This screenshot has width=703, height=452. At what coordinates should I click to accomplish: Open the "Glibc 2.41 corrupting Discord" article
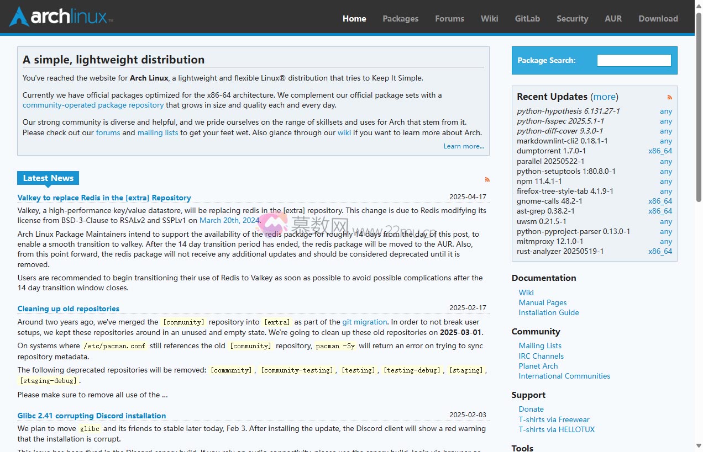pyautogui.click(x=92, y=416)
